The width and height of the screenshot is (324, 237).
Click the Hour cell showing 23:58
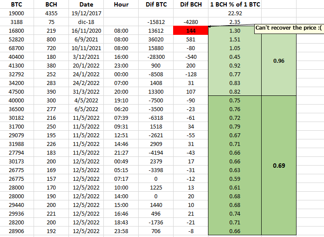click(x=121, y=231)
